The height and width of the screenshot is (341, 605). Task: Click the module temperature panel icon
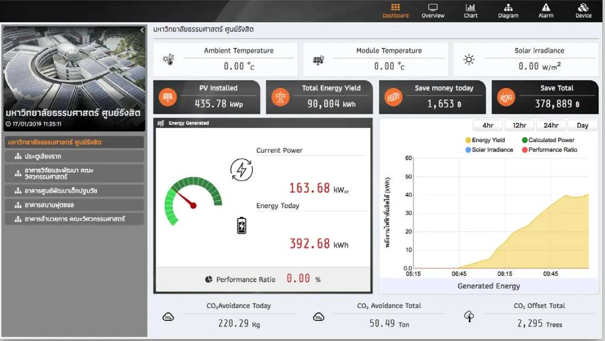(x=318, y=60)
